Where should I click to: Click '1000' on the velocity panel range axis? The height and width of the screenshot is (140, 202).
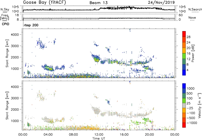tap(15, 121)
